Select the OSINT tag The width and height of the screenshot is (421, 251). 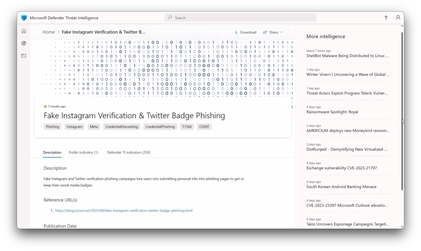(204, 127)
